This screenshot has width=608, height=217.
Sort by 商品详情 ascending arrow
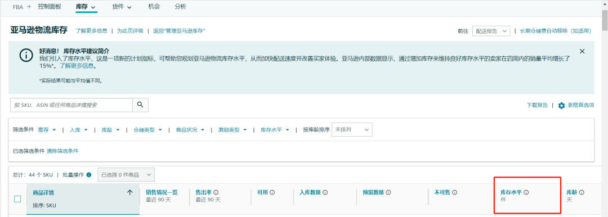coord(130,193)
